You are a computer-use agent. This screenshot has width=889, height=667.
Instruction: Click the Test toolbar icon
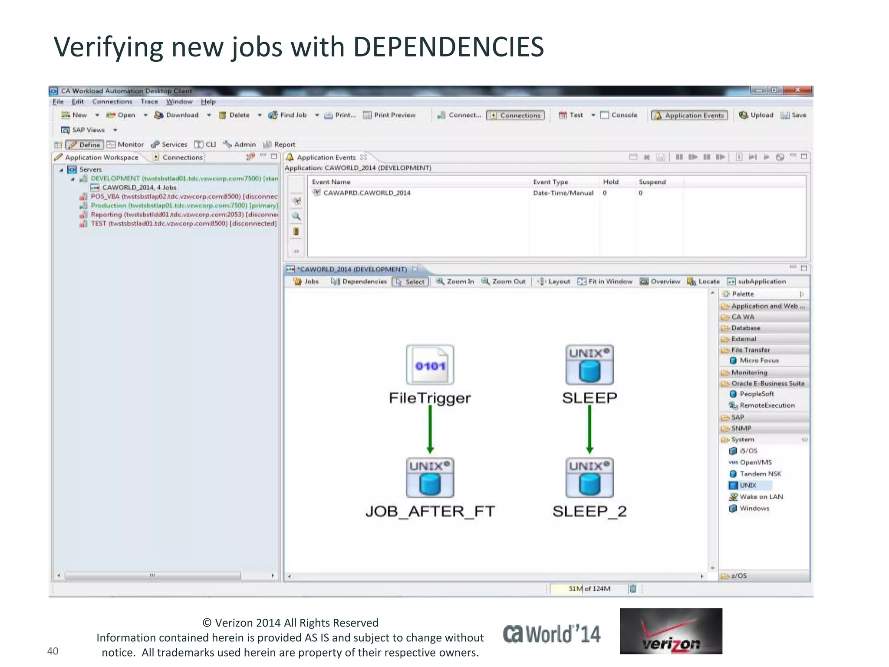563,115
